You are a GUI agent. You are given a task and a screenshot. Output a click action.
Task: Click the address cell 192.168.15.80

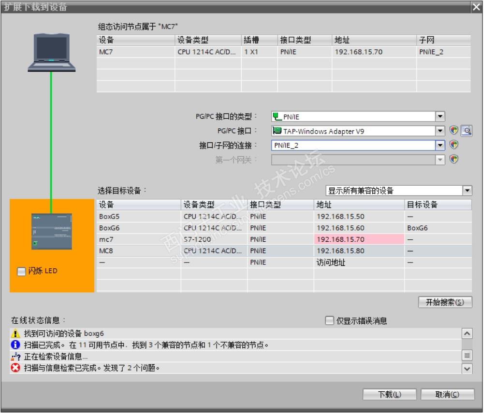(x=359, y=251)
